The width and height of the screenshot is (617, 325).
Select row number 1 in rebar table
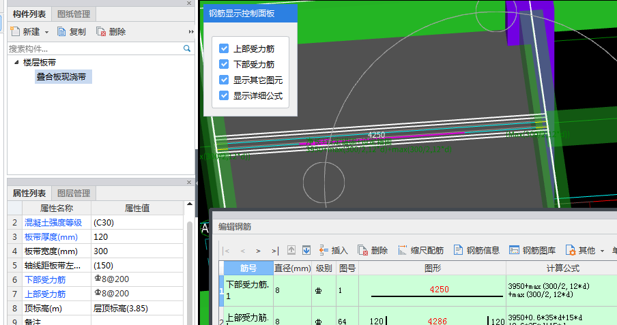point(221,291)
